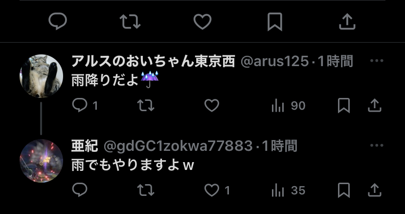Open cat profile picture of arus125
Viewport: 405px width, 214px height.
(x=41, y=76)
